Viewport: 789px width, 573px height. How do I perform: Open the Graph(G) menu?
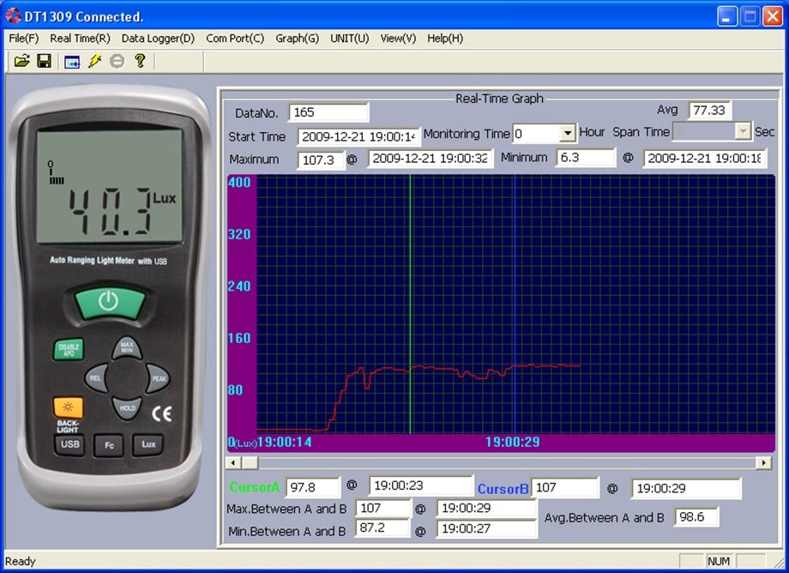pos(298,39)
